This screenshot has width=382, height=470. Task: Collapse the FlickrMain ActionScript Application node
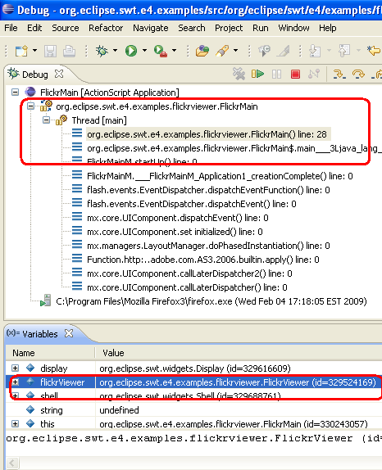[x=15, y=92]
